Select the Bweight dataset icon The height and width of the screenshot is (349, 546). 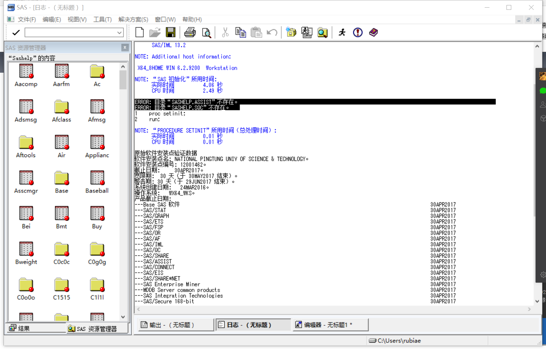(26, 249)
